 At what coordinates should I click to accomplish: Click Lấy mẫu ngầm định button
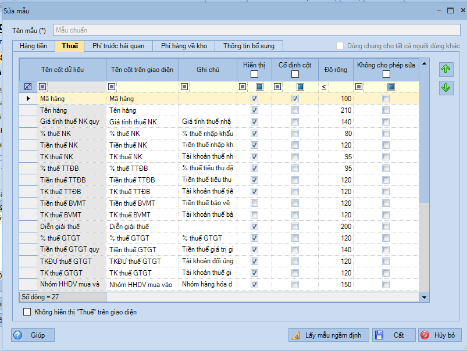(x=329, y=335)
